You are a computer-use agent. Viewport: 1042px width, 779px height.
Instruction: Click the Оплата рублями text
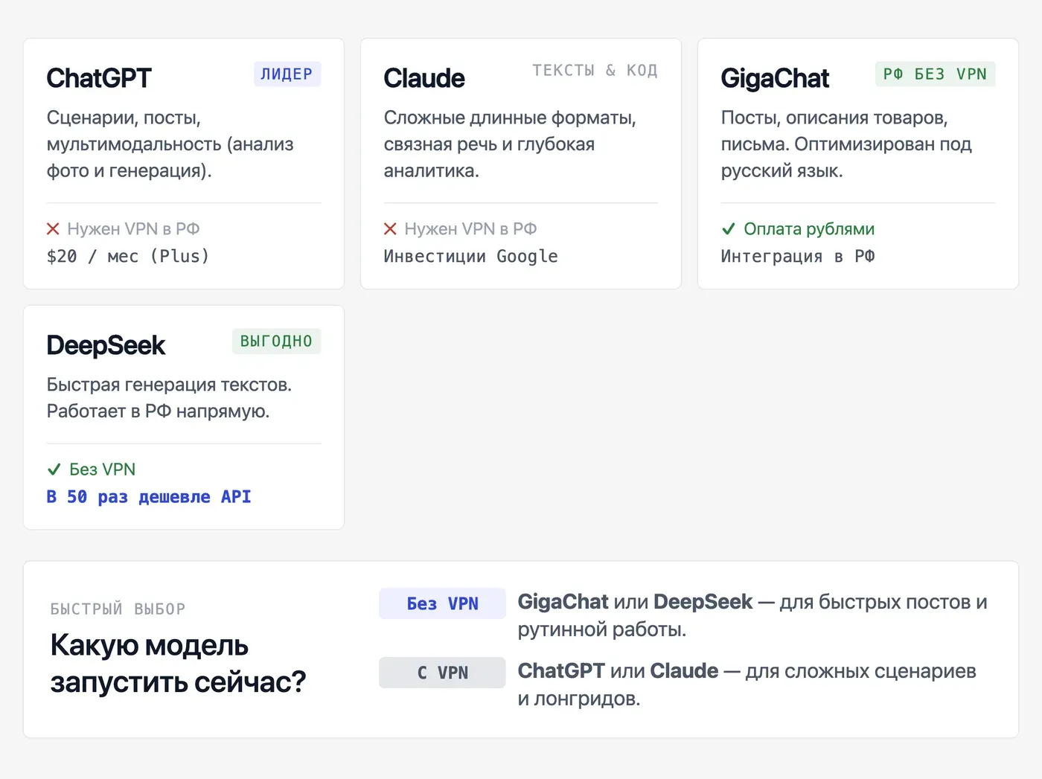[809, 228]
